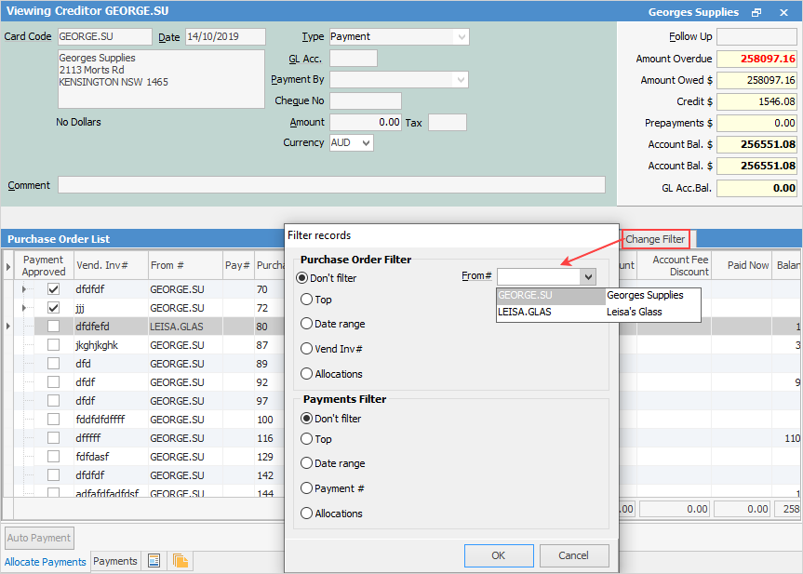
Task: Tick Payment Approved for the LEISA.GLAS row
Action: [53, 327]
